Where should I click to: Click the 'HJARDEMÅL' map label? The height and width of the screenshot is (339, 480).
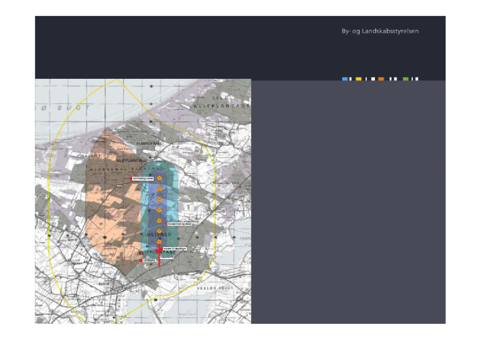pyautogui.click(x=149, y=144)
